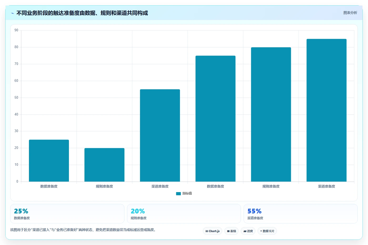368x245 pixels.
Task: Click the y-axis tick label 0
Action: [x=17, y=182]
